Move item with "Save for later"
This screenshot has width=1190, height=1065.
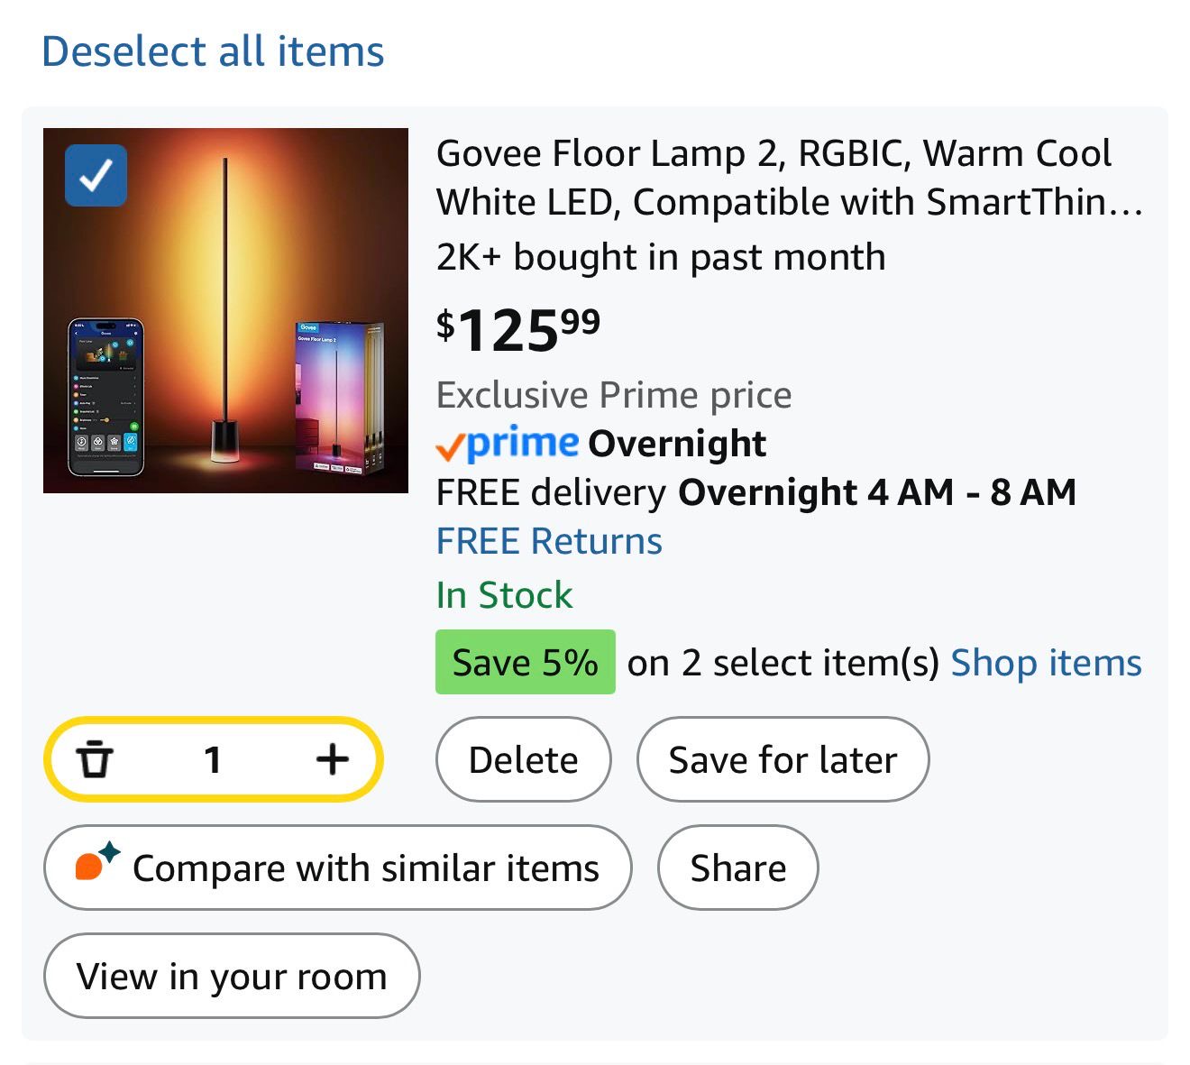pos(783,759)
